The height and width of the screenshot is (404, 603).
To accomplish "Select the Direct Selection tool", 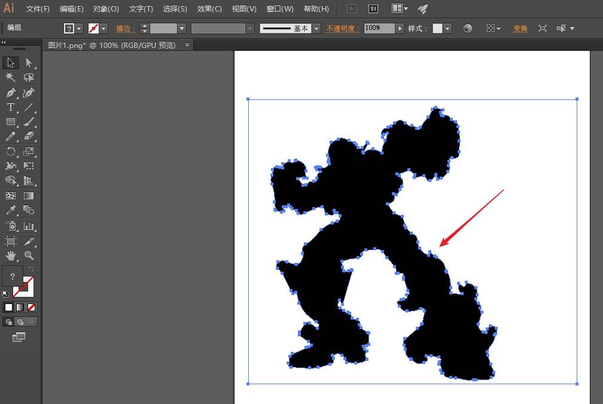I will pyautogui.click(x=29, y=62).
